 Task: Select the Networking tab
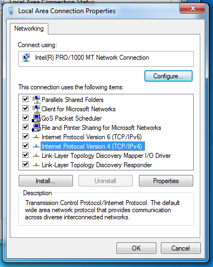pos(29,29)
